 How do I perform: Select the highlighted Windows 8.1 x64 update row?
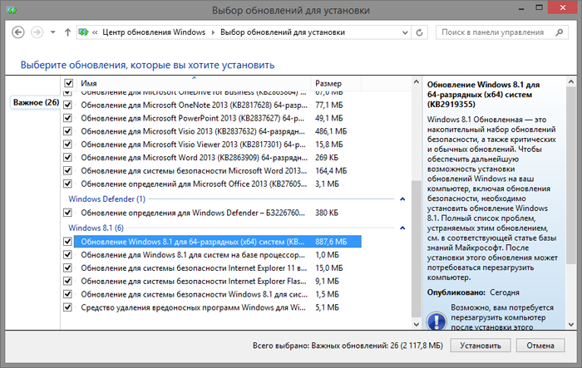click(218, 242)
